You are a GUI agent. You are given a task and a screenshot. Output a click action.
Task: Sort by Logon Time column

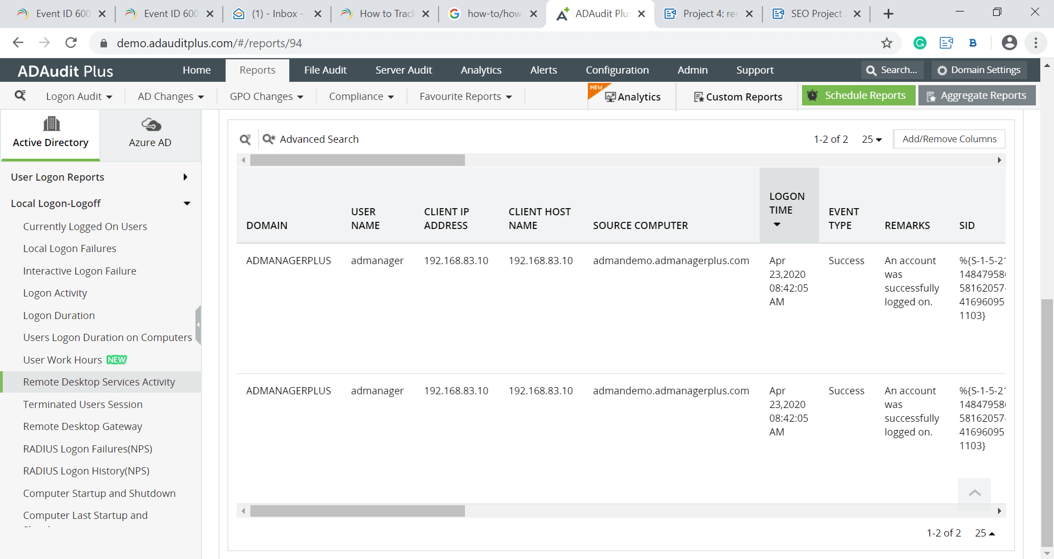[x=789, y=205]
